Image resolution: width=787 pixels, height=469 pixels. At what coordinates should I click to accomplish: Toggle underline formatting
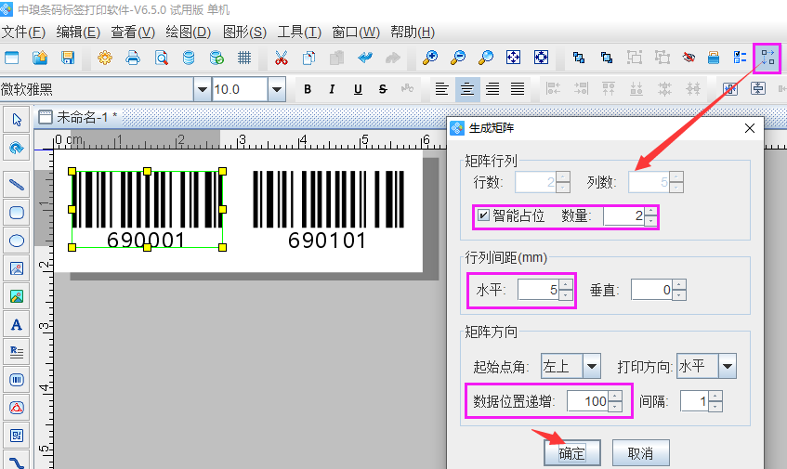click(358, 89)
